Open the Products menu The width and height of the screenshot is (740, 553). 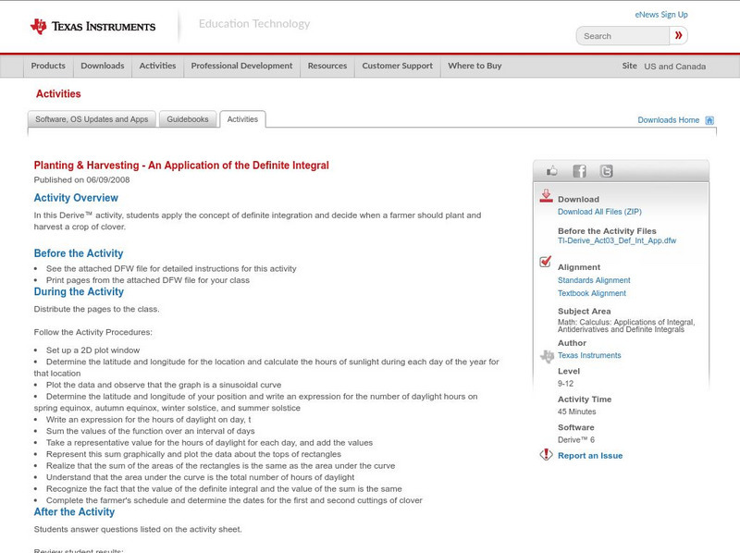[48, 67]
